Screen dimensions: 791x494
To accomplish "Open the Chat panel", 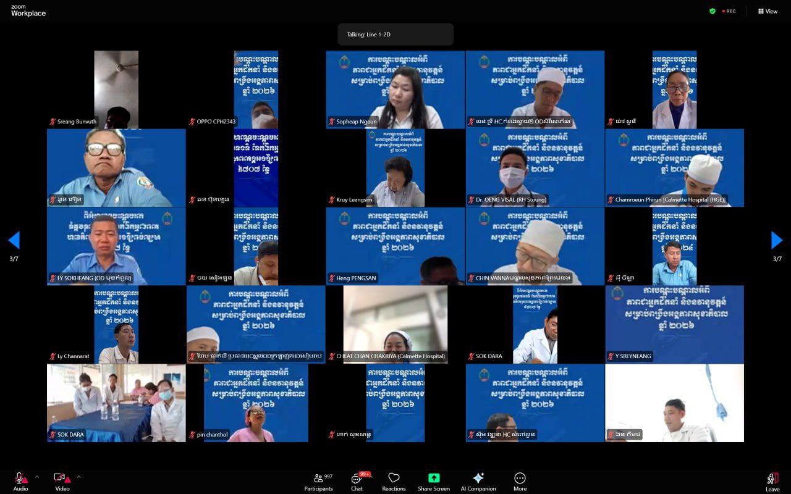I will (357, 481).
